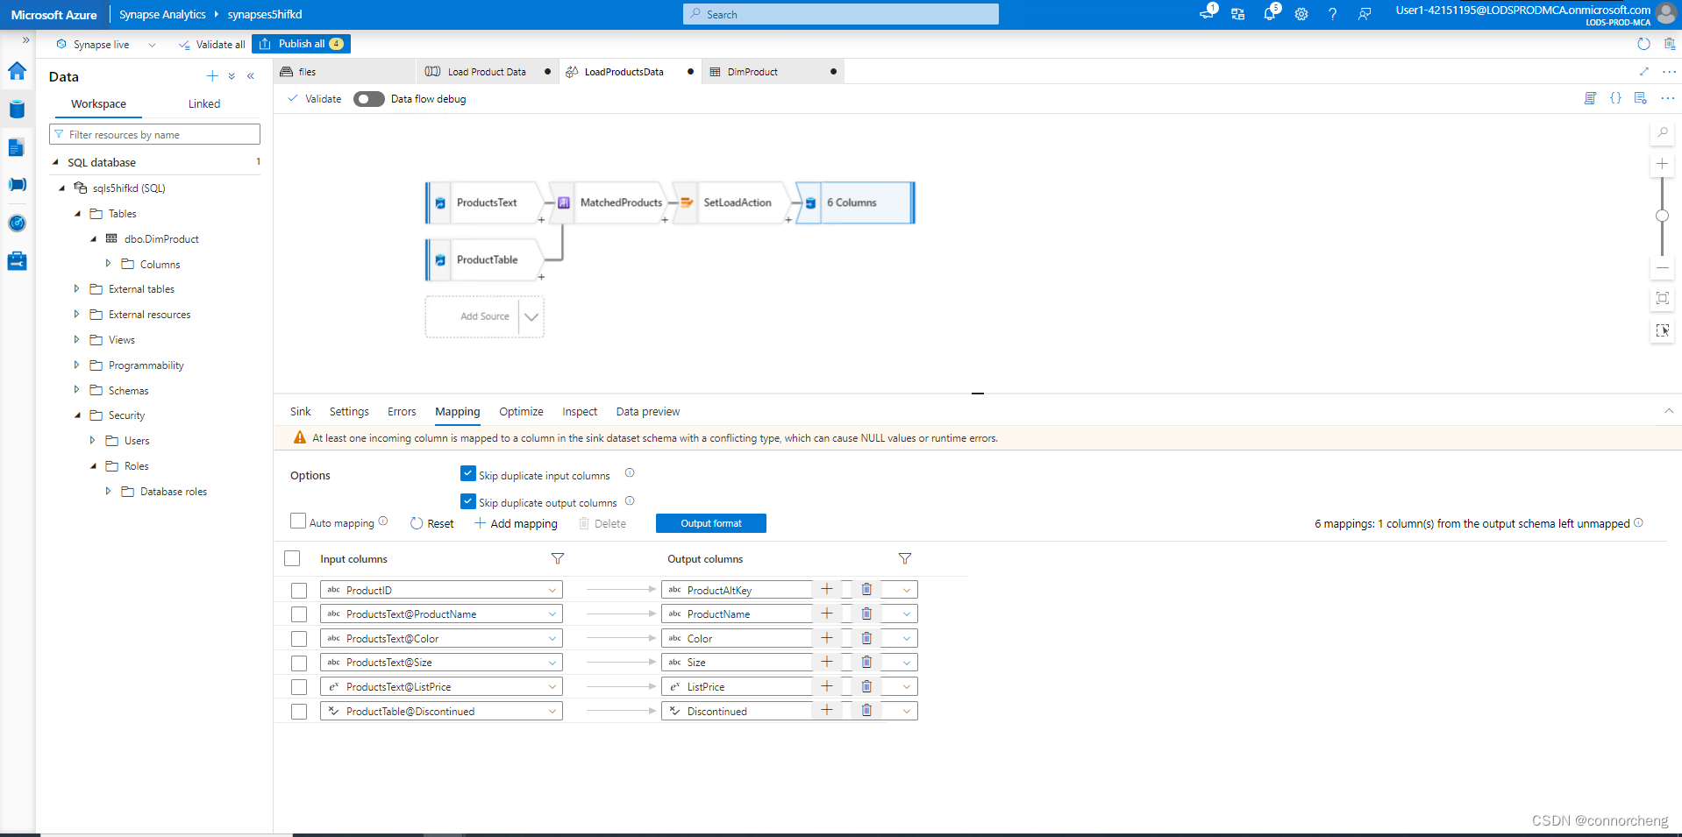This screenshot has width=1682, height=837.
Task: Open the Synapse live dropdown
Action: pos(152,45)
